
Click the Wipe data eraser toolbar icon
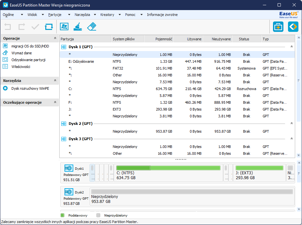click(x=92, y=27)
